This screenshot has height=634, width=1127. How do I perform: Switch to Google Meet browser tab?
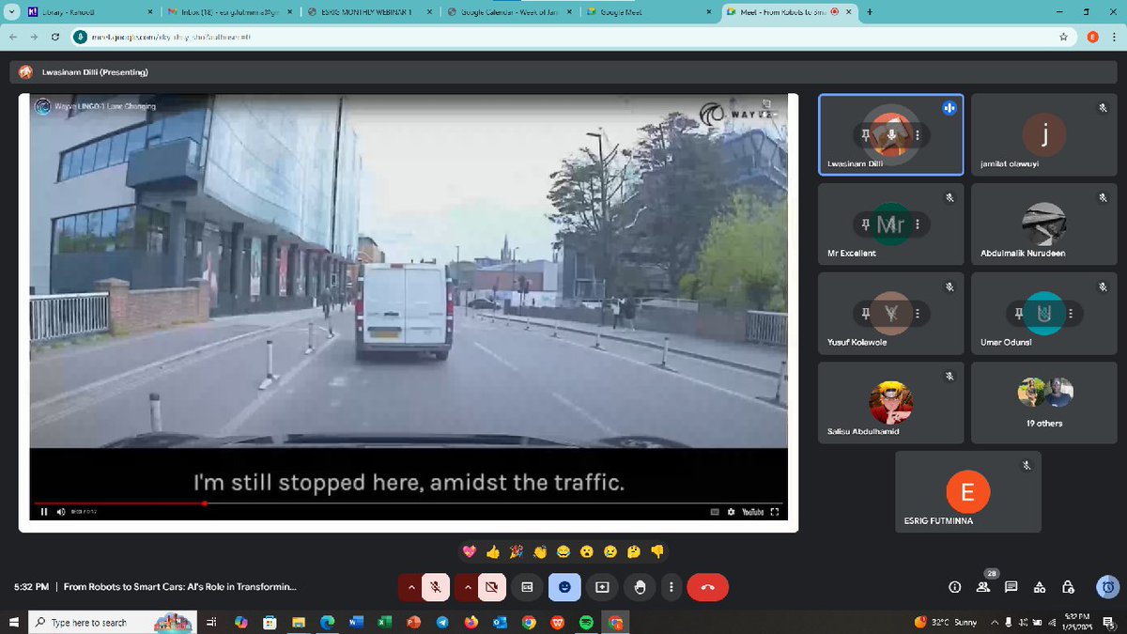pyautogui.click(x=651, y=11)
